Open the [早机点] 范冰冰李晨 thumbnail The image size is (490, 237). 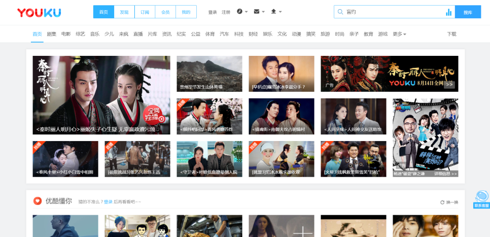(x=282, y=74)
